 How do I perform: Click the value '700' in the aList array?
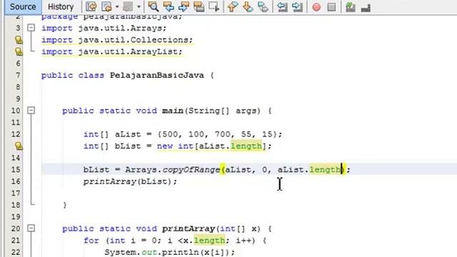click(222, 134)
